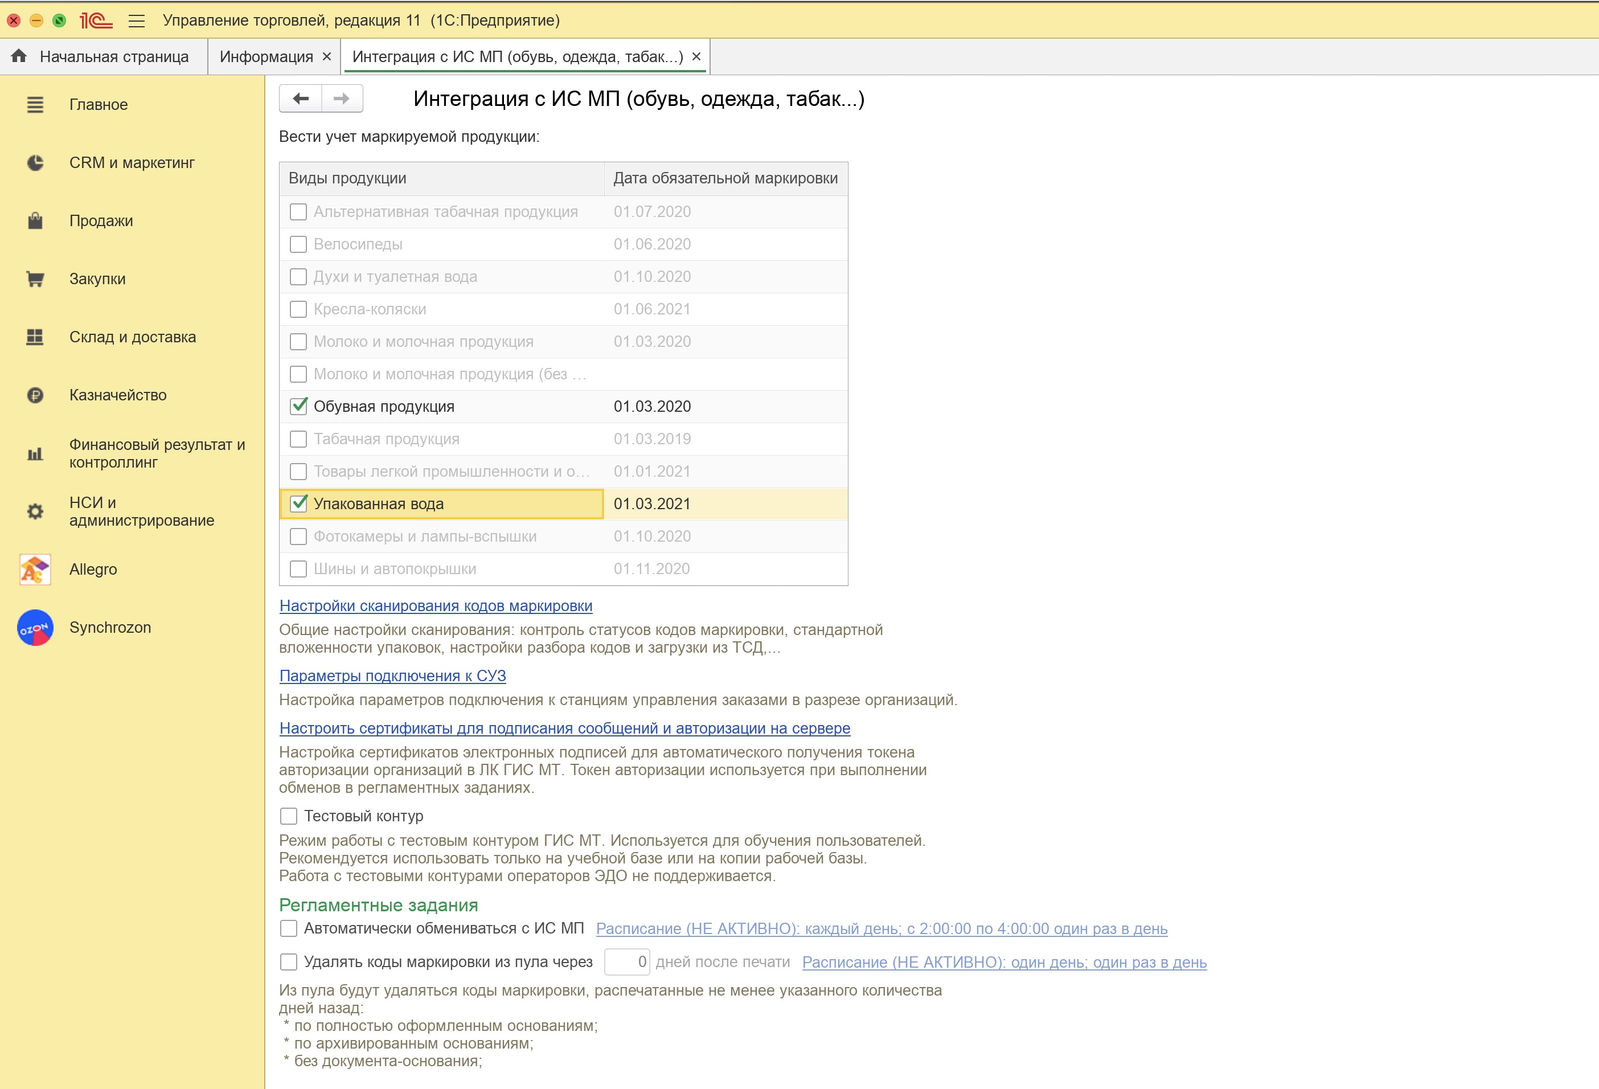Image resolution: width=1599 pixels, height=1089 pixels.
Task: Uncheck Упакованная вода checkbox
Action: click(298, 504)
